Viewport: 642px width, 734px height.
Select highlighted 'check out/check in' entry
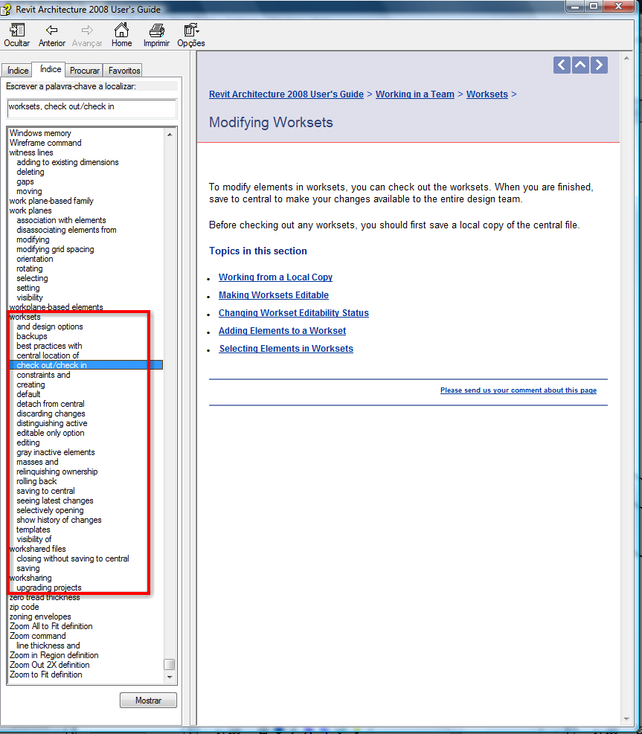point(86,365)
